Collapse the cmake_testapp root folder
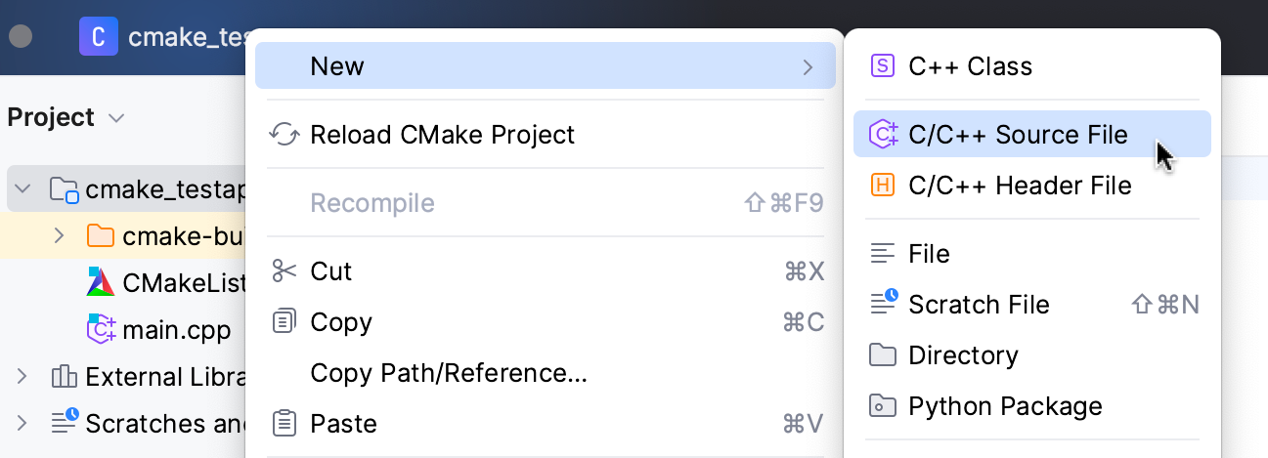The height and width of the screenshot is (458, 1268). 23,188
